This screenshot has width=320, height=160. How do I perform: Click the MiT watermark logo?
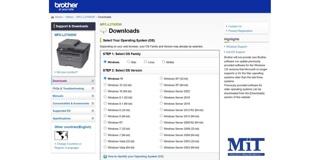[x=246, y=147]
